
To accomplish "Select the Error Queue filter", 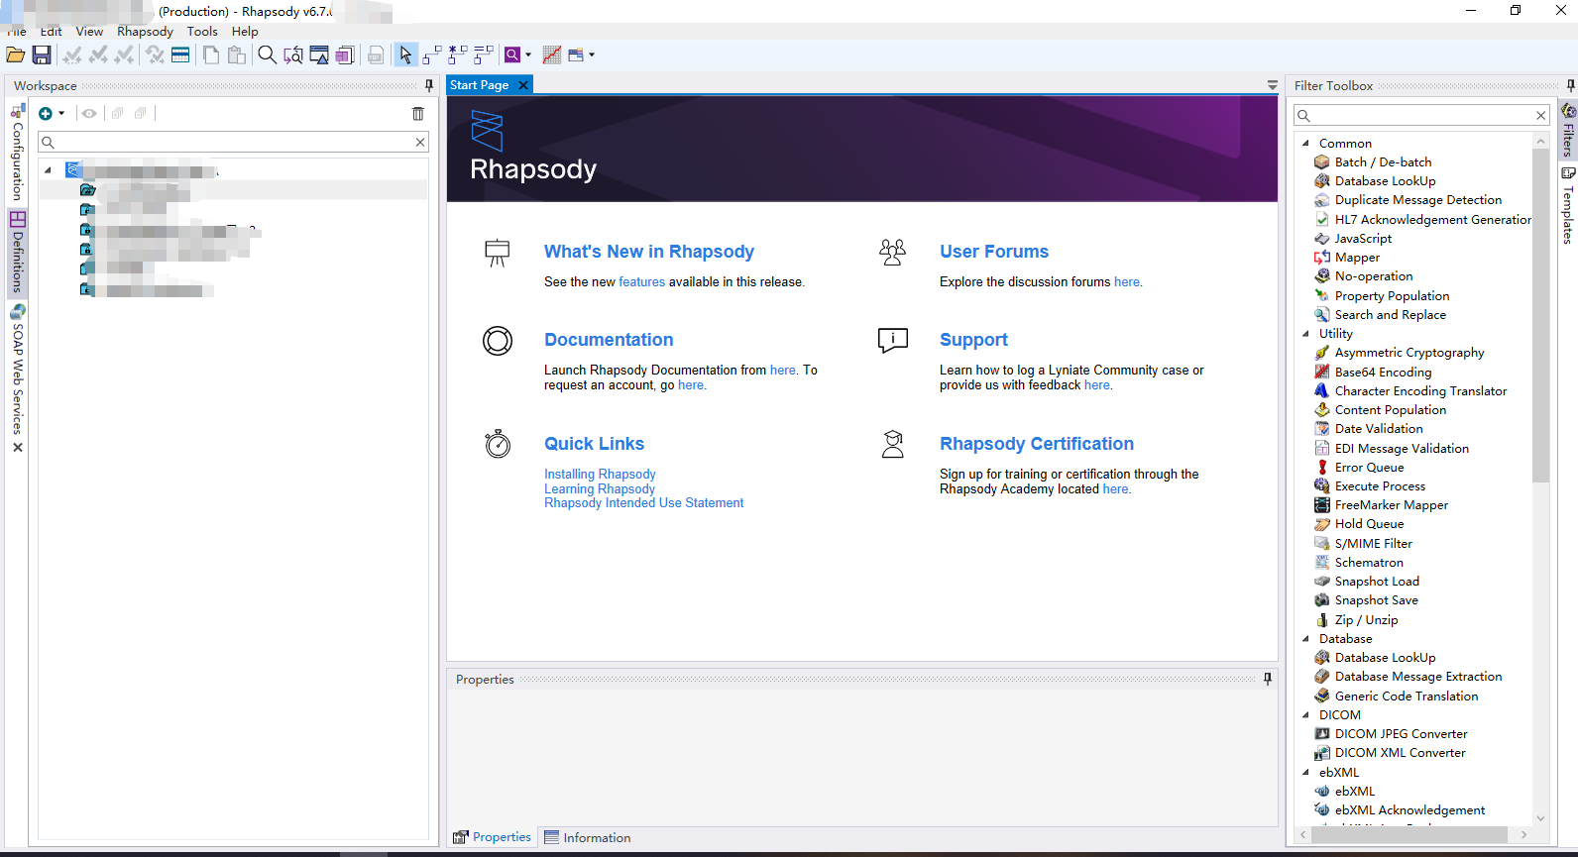I will click(1359, 468).
